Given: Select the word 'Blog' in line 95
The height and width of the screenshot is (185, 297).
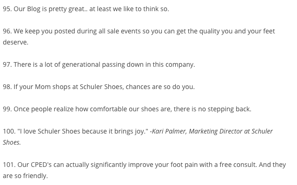Looking at the screenshot, I should coord(34,9).
